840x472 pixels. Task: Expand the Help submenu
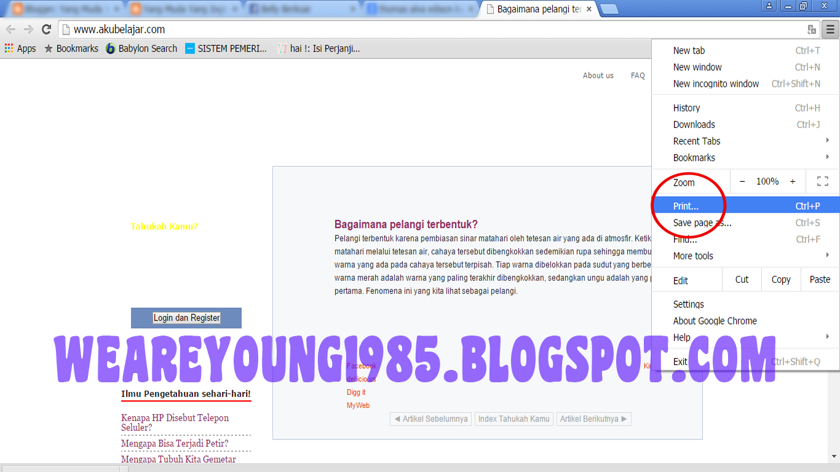coord(745,337)
